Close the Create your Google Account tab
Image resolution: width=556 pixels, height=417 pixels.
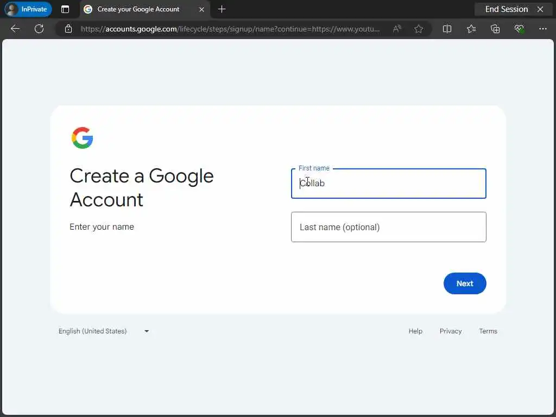[x=201, y=10]
